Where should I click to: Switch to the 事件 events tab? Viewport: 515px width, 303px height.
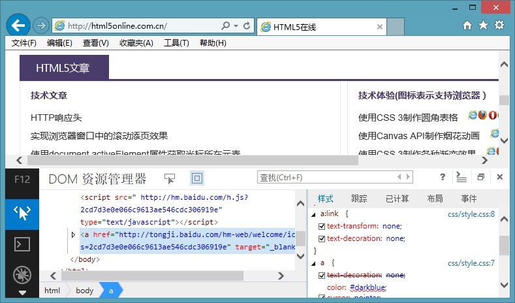coord(469,199)
